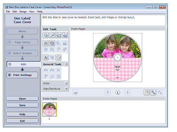This screenshot has width=177, height=132.
Task: Open the View menu
Action: pyautogui.click(x=32, y=11)
